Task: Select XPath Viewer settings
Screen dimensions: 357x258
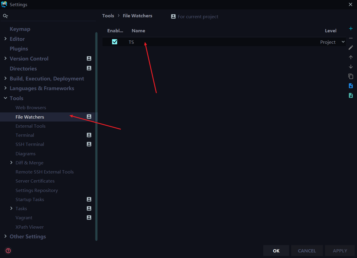Action: click(x=30, y=227)
